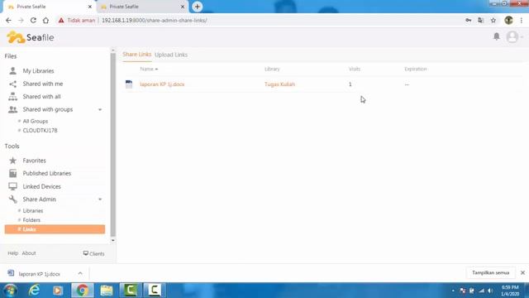Click the docx file icon in the table
The width and height of the screenshot is (529, 298).
[x=129, y=84]
